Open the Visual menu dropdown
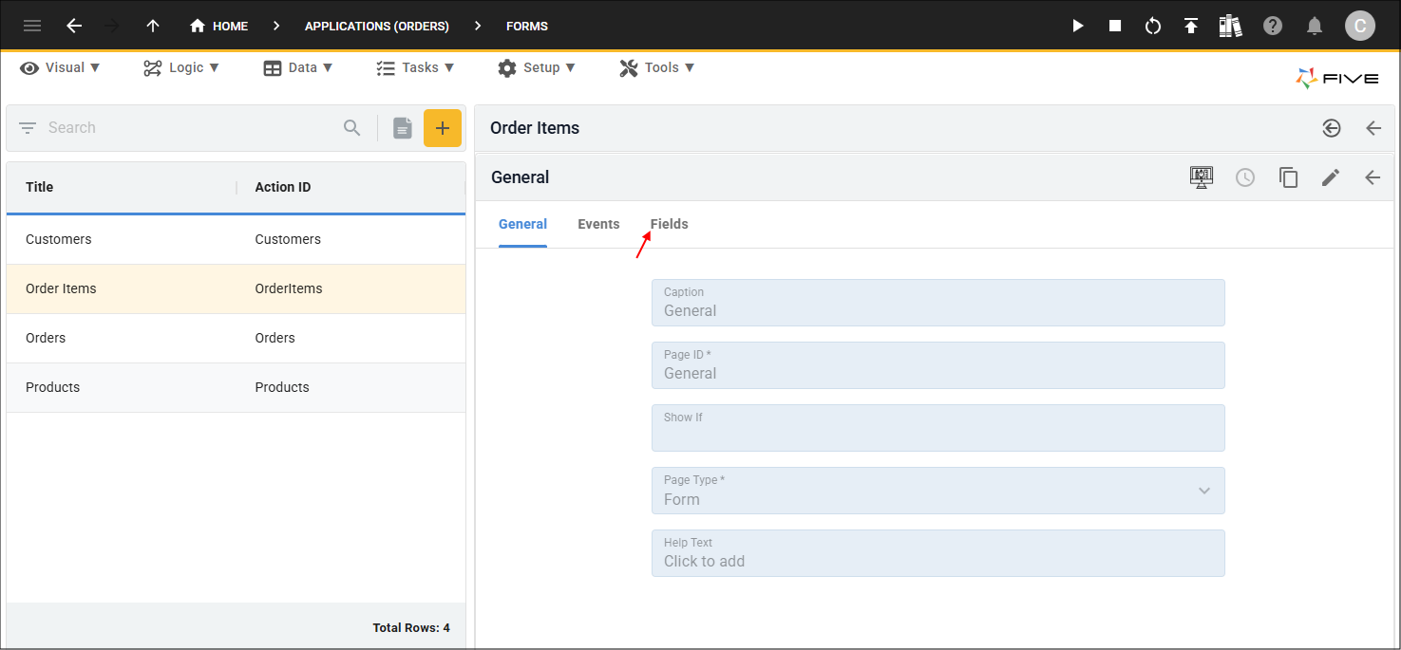Image resolution: width=1401 pixels, height=650 pixels. coord(61,67)
